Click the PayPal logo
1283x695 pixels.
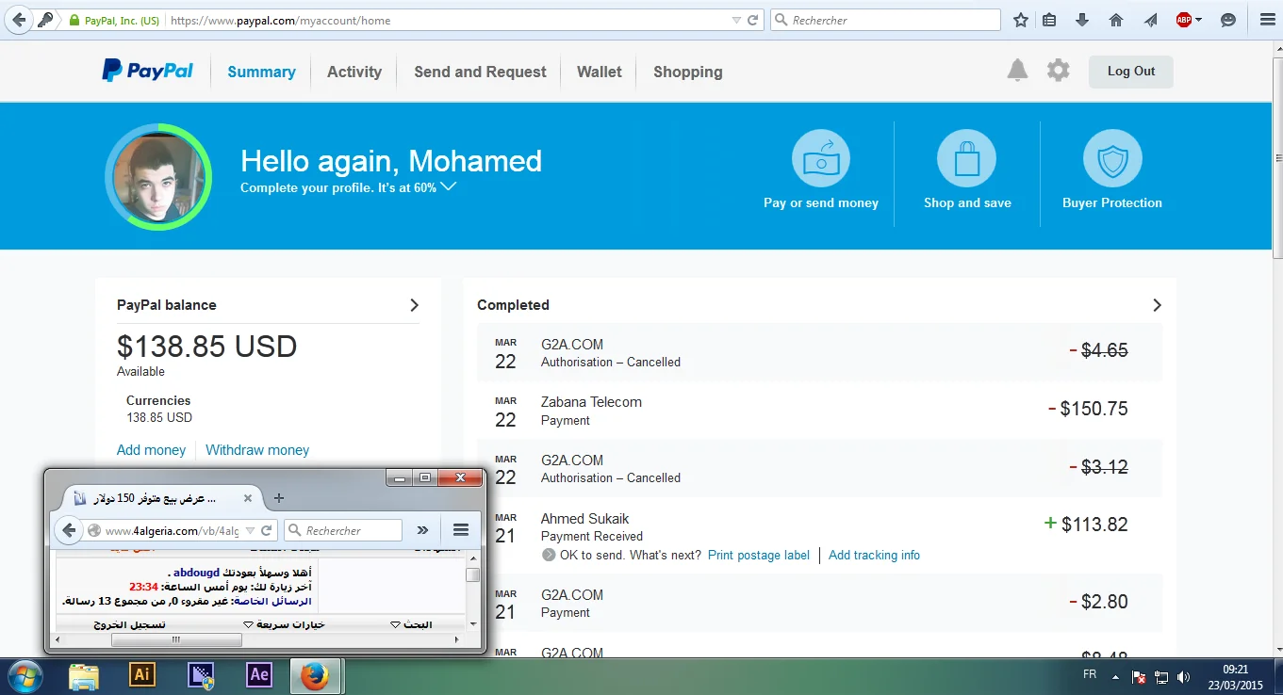pos(148,72)
